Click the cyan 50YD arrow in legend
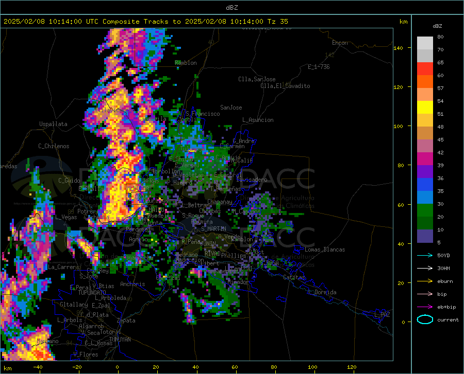Viewport: 464px width, 374px height. coord(425,255)
